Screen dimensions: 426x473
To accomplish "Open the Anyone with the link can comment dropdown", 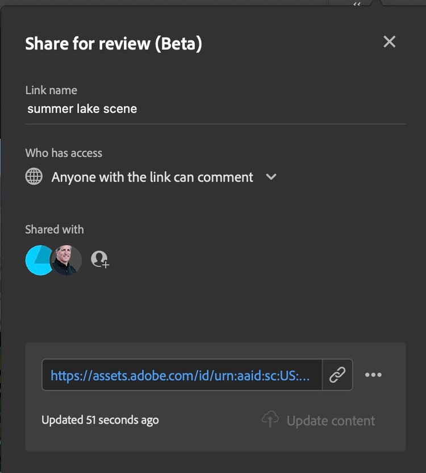I will pos(152,177).
